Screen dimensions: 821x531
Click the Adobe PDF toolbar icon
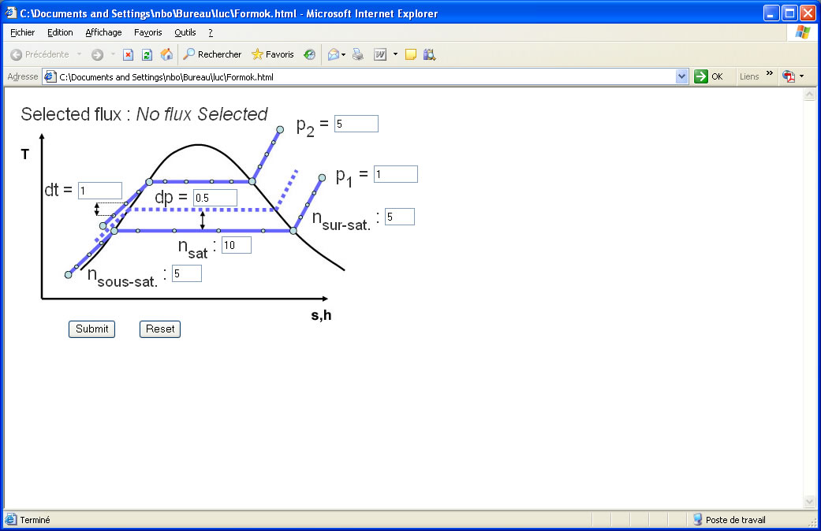pos(788,76)
